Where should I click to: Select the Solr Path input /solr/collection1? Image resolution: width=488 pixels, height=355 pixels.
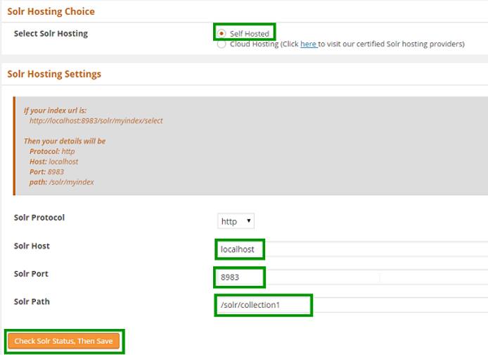(352, 305)
